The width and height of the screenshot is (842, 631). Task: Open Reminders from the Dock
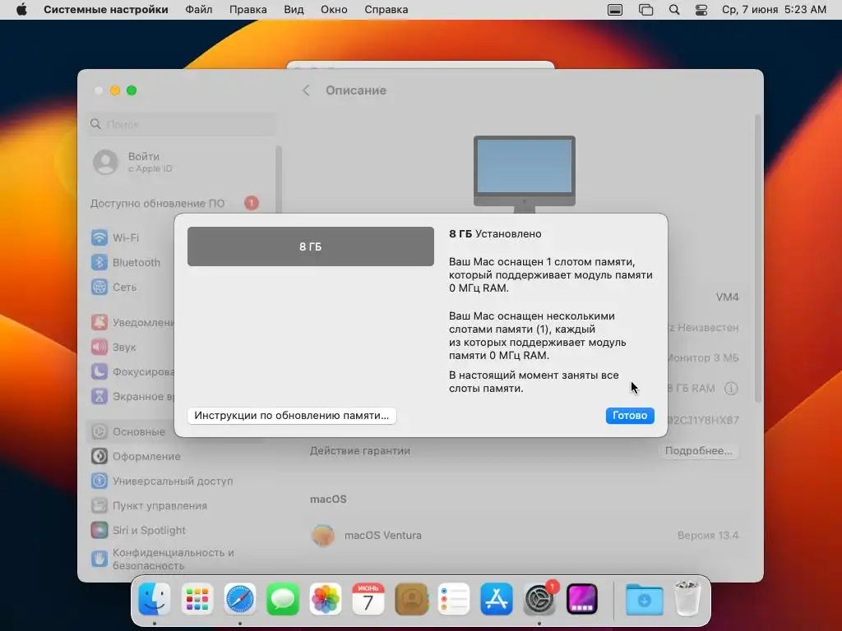(454, 599)
